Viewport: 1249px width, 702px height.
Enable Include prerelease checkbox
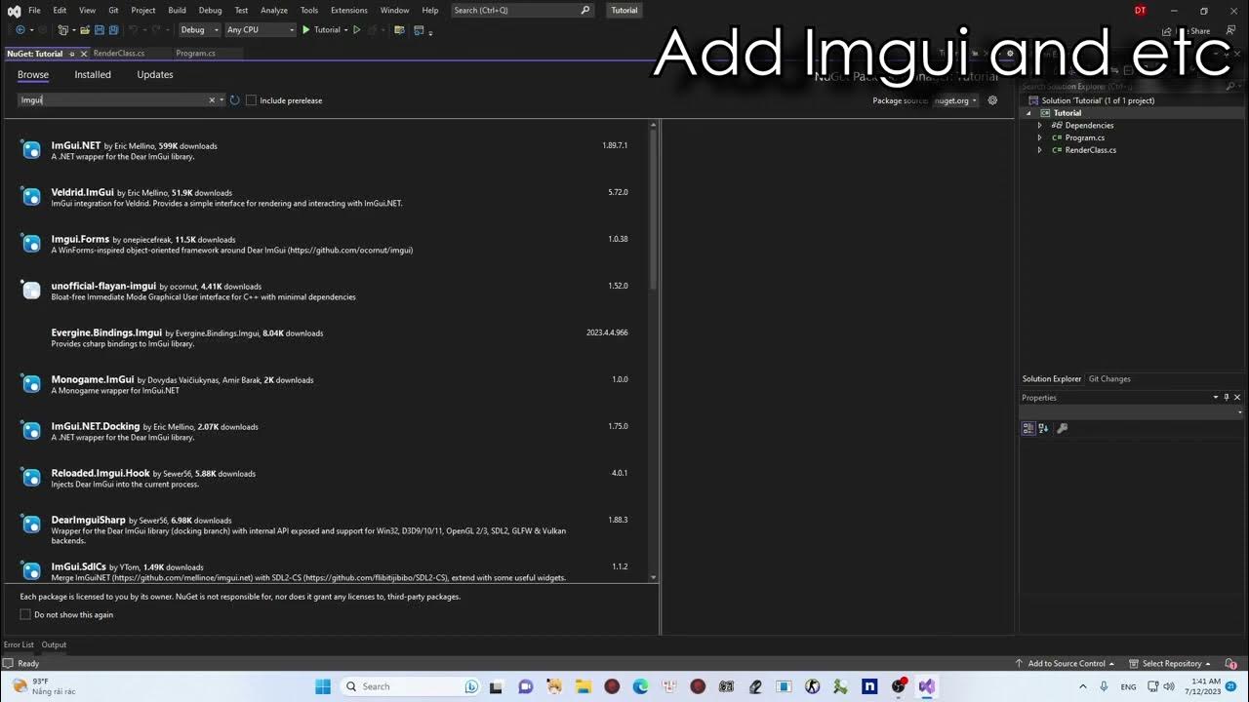tap(251, 100)
